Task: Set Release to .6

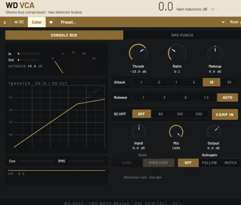Action: coord(185,97)
